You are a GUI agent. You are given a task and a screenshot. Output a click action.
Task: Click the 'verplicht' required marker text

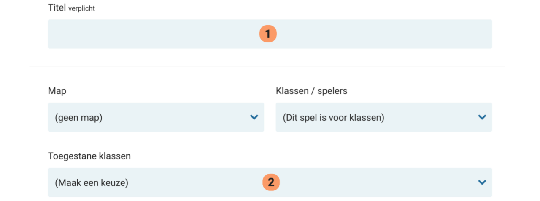coord(81,8)
